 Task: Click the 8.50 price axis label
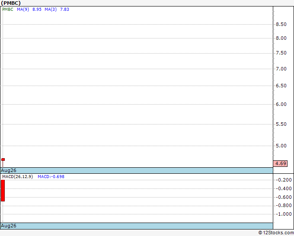pyautogui.click(x=281, y=24)
